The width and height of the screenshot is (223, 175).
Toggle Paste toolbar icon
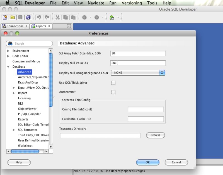(x=73, y=17)
